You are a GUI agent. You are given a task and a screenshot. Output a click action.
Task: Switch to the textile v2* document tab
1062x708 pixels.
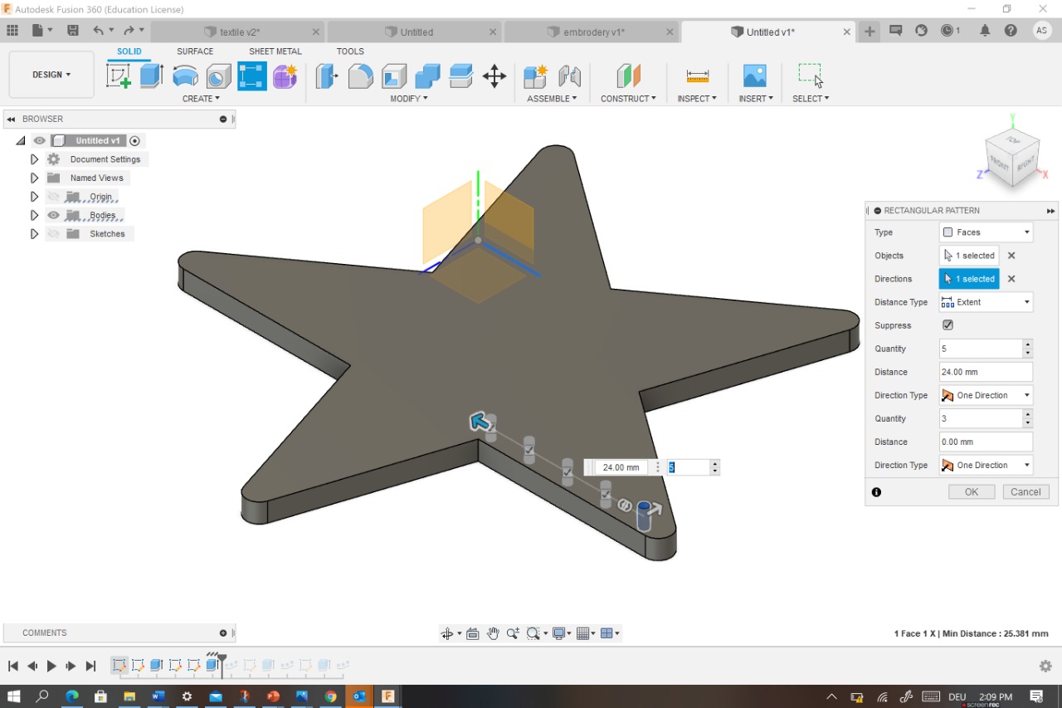[239, 32]
